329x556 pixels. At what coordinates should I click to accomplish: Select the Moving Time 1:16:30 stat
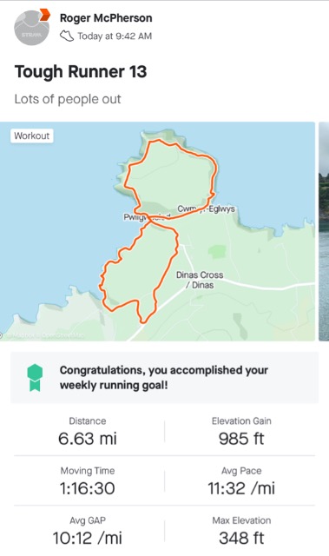click(88, 481)
